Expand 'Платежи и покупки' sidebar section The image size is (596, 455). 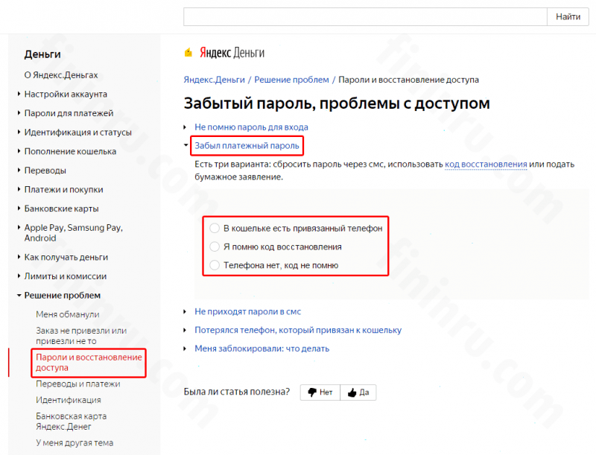(19, 188)
